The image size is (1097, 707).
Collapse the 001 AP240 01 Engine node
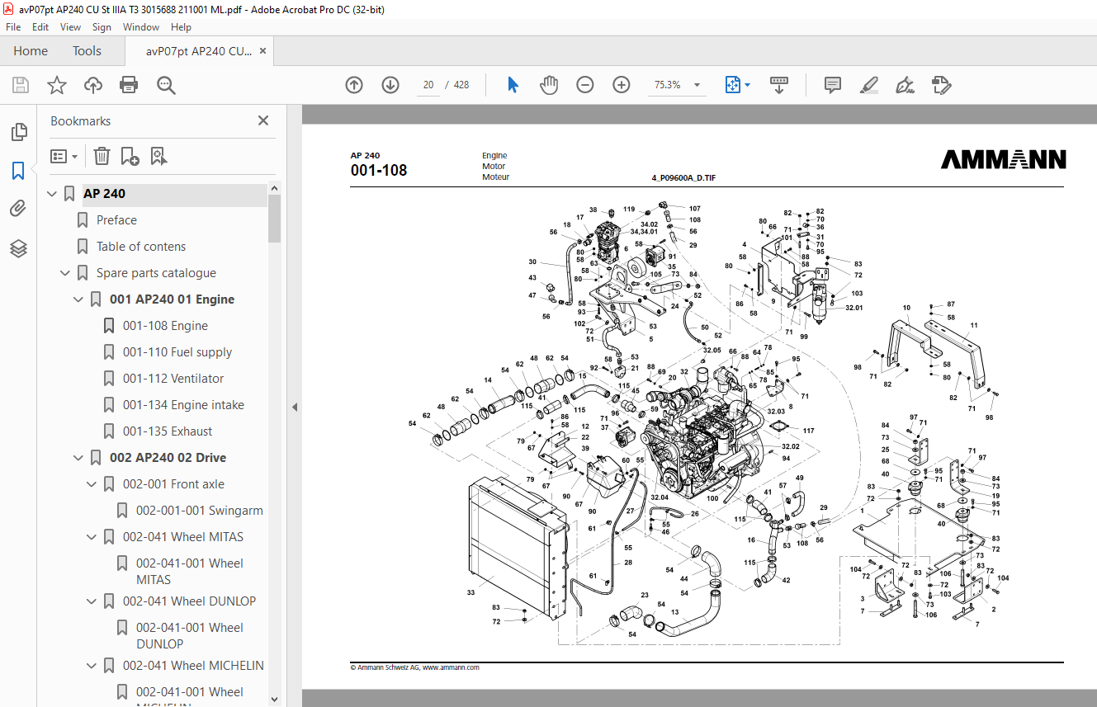[x=78, y=299]
